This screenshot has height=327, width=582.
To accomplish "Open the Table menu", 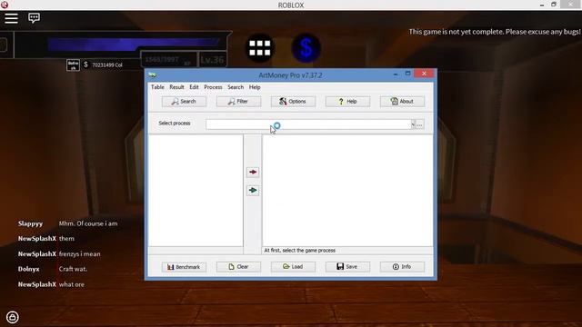I will click(x=157, y=87).
